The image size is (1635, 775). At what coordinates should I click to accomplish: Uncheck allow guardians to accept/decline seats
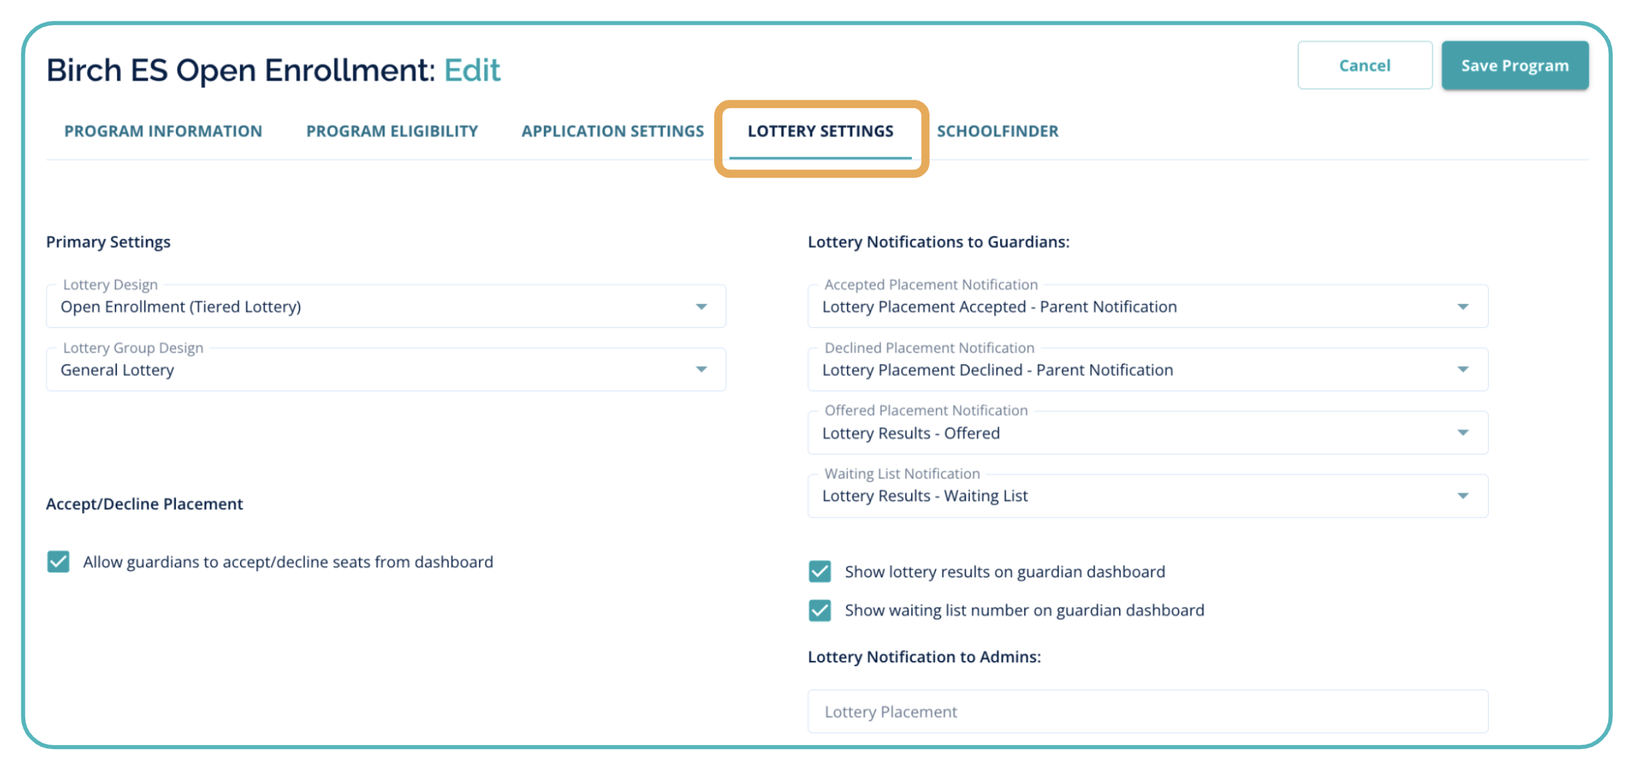coord(59,562)
